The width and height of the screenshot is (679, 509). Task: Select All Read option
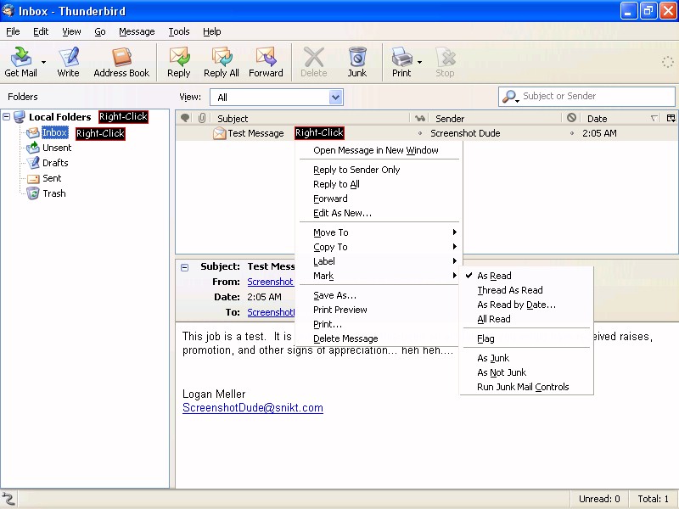(526, 319)
